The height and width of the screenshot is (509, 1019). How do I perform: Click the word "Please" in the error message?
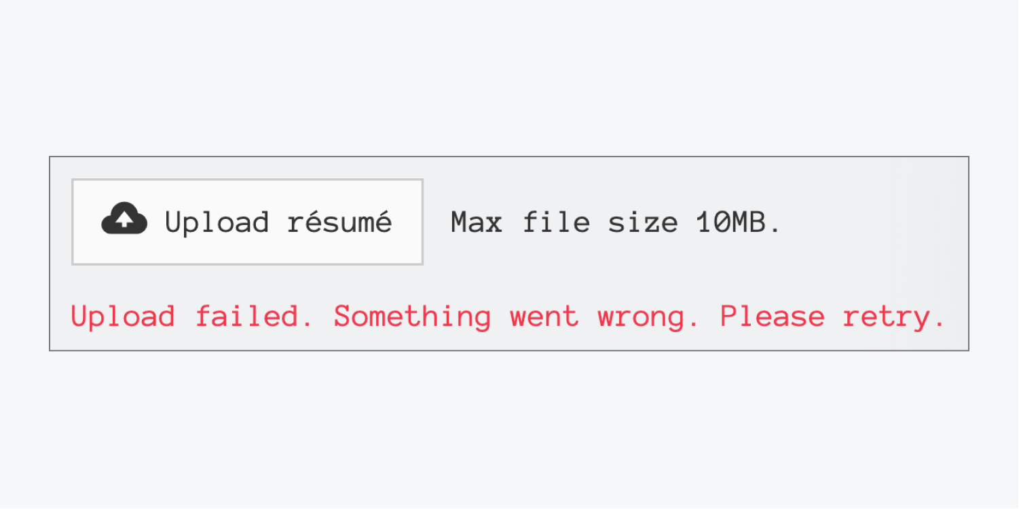coord(773,317)
